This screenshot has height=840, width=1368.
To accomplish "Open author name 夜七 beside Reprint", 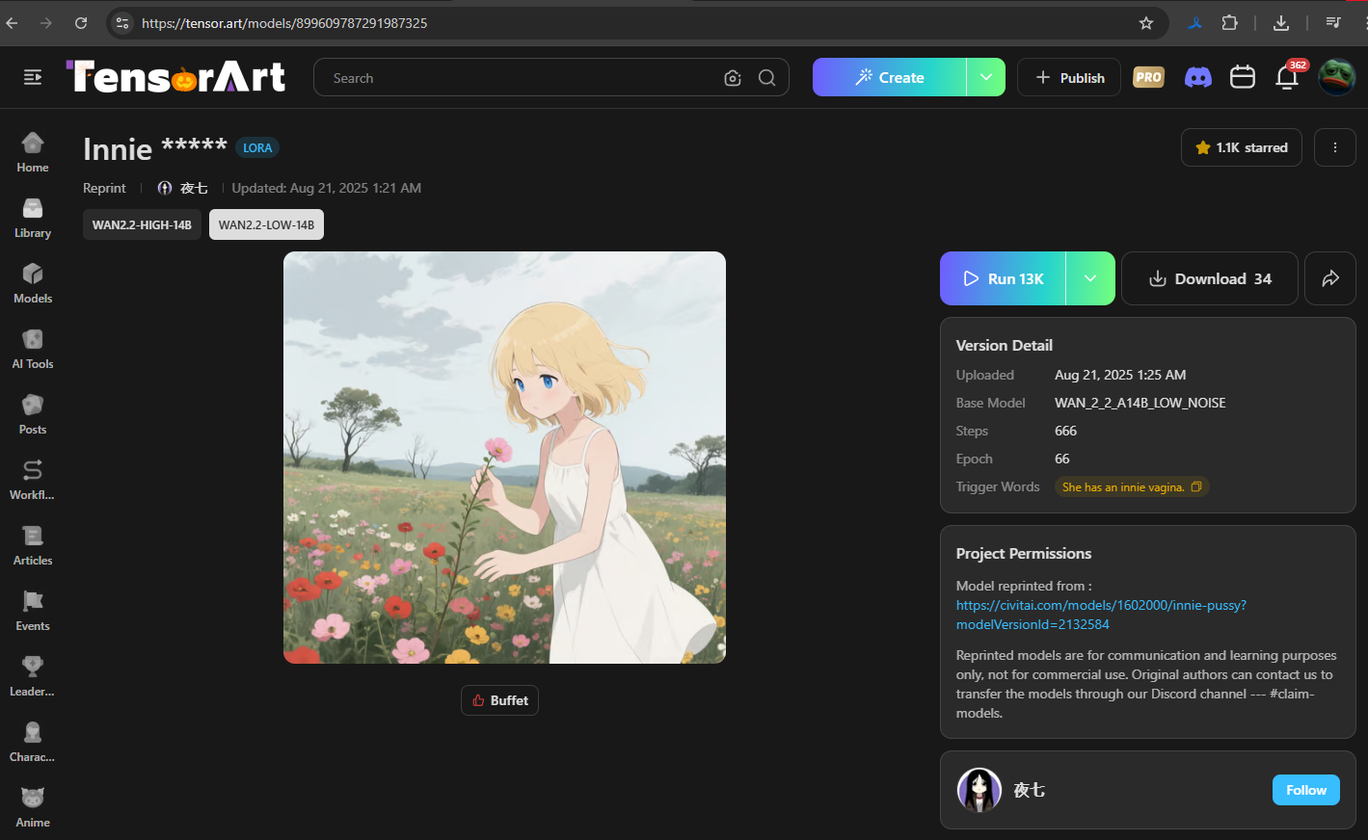I will (194, 188).
